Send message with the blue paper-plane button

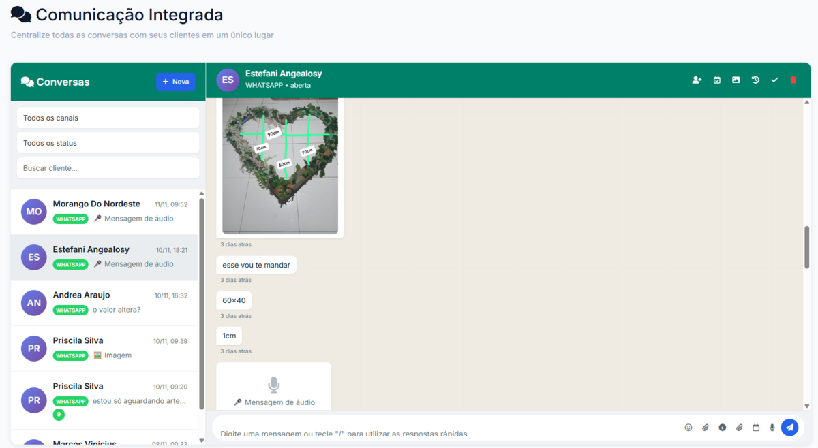789,428
